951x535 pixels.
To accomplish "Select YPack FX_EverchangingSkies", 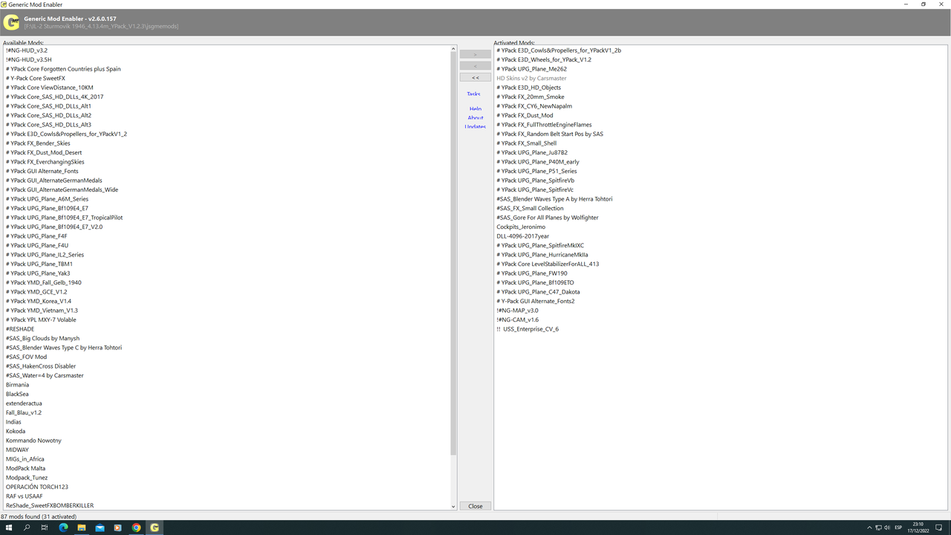I will (45, 162).
